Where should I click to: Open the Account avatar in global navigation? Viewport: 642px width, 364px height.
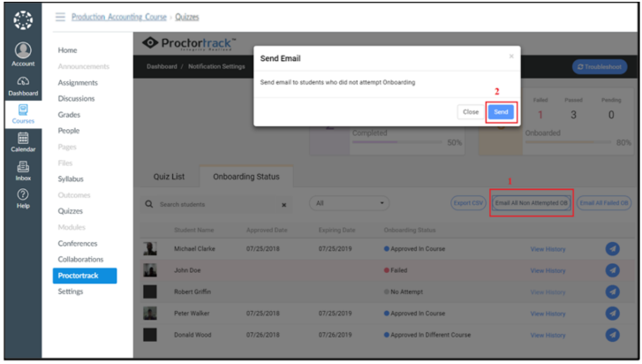pos(23,55)
